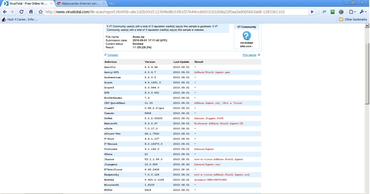
Task: Click the address bar URL field
Action: [176, 12]
